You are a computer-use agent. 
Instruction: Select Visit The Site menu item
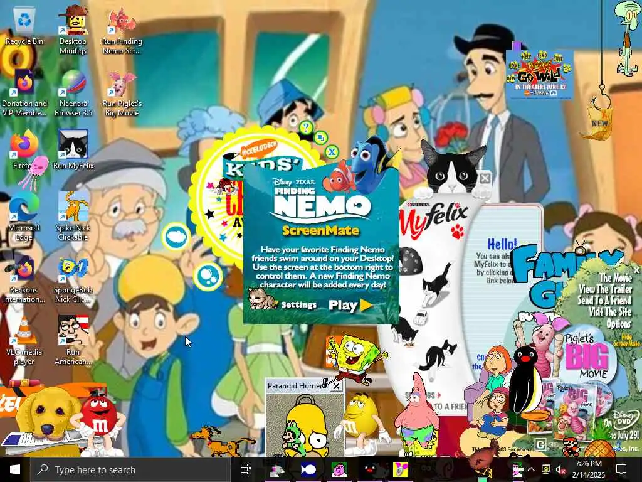coord(610,311)
